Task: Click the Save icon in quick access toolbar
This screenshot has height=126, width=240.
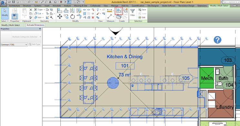Action: tap(14, 2)
